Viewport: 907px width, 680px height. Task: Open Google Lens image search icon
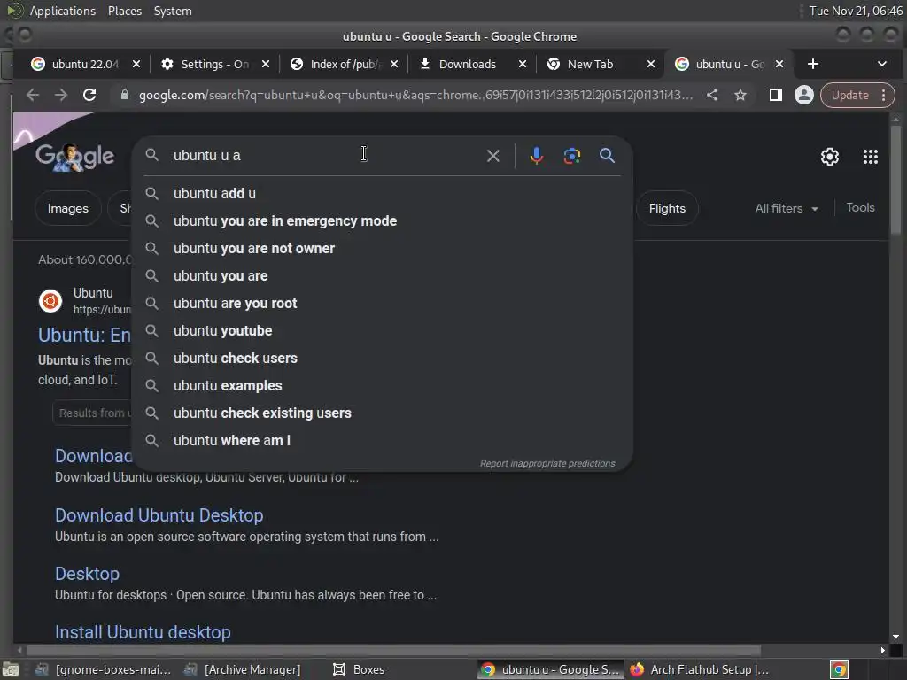pos(571,156)
